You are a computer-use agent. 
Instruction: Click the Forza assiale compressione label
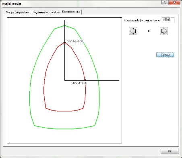(x=142, y=20)
